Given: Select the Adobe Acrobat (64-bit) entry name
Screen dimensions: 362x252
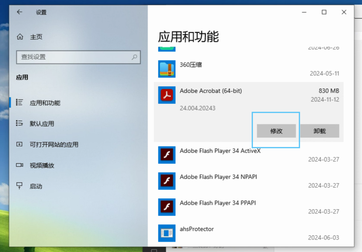Looking at the screenshot, I should tap(211, 91).
